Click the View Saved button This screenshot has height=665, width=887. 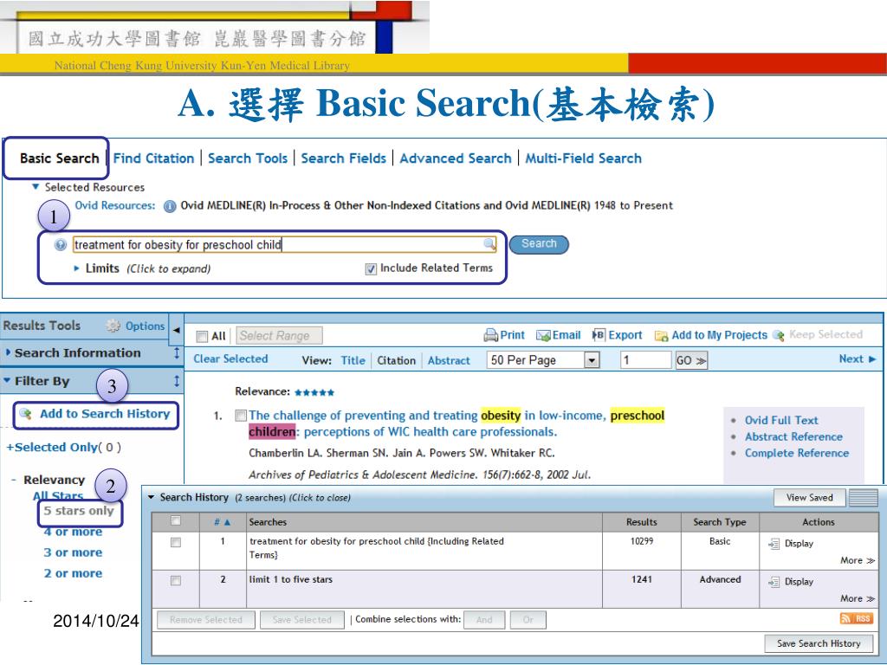810,498
